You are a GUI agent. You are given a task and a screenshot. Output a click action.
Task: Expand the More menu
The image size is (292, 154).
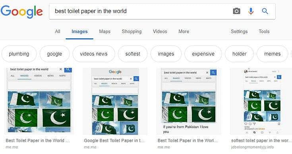[x=184, y=32]
